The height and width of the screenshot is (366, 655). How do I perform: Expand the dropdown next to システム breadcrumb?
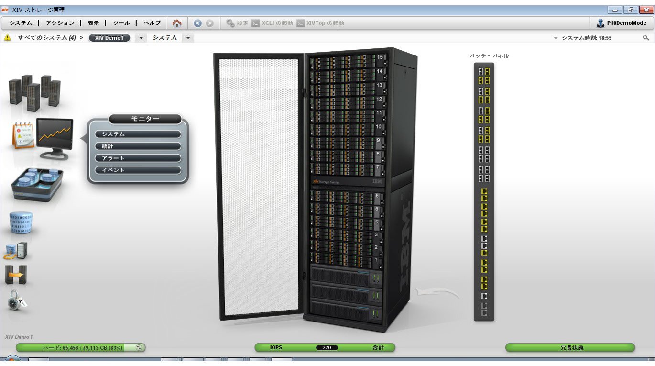[x=188, y=38]
